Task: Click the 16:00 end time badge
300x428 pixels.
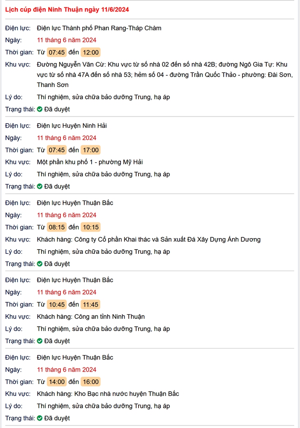Action: click(91, 381)
